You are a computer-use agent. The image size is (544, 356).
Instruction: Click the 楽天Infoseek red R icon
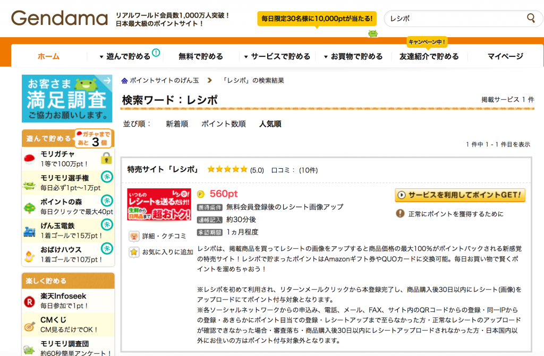(x=29, y=301)
